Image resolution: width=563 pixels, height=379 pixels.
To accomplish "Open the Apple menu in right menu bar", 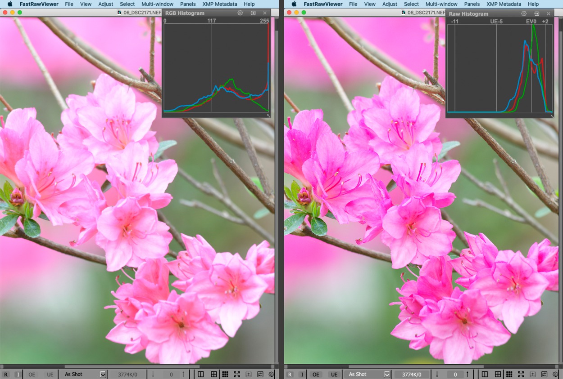I will [x=294, y=4].
